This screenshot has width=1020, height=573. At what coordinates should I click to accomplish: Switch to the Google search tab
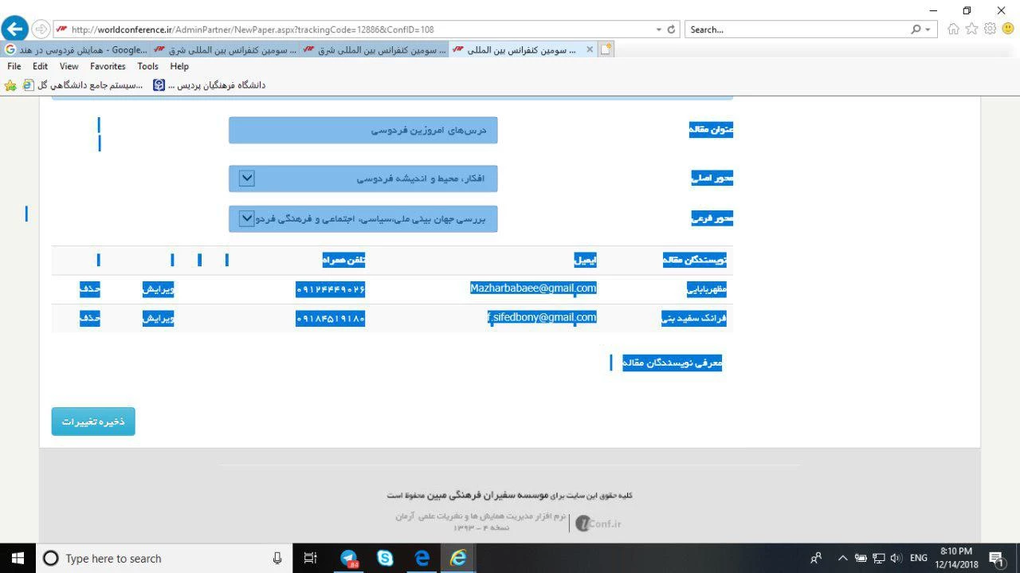76,49
